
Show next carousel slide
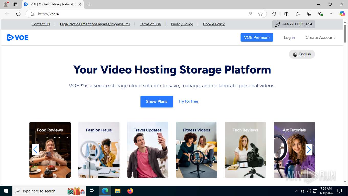point(309,150)
